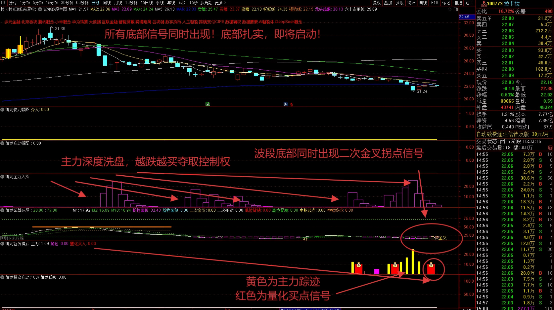
Task: Click the 31.30 high price label
Action: (60, 29)
